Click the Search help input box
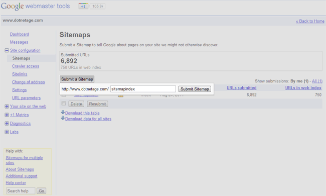This screenshot has height=196, width=326. (x=21, y=191)
